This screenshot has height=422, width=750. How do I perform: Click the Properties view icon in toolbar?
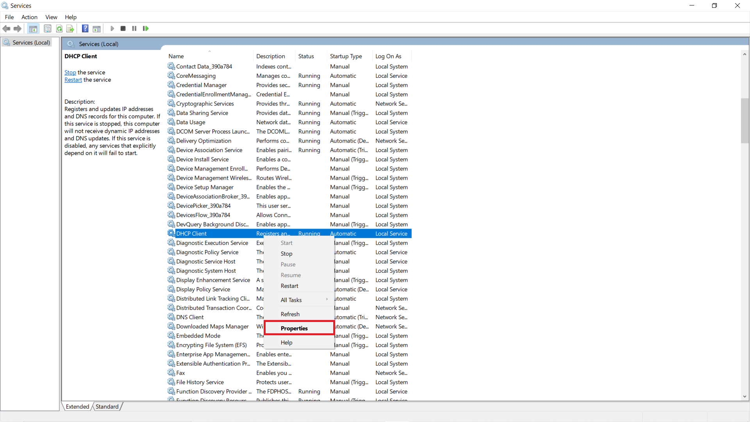pyautogui.click(x=47, y=29)
